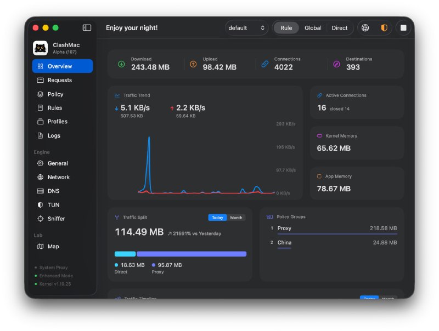This screenshot has width=439, height=331.
Task: Click the Alpha (107) version label
Action: [x=65, y=52]
